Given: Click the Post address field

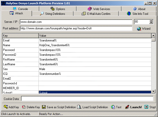Looking at the screenshot, I should [x=75, y=28].
